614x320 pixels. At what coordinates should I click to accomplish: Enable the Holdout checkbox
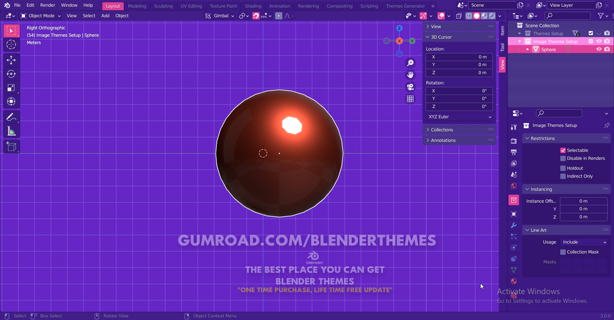[x=563, y=168]
